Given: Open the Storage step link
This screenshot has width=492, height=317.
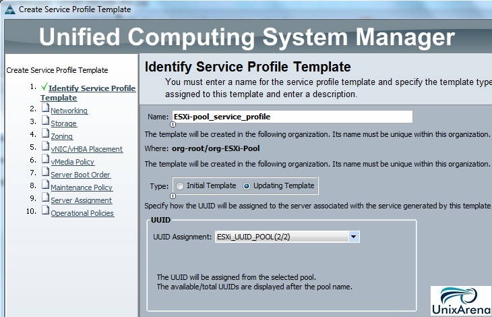Looking at the screenshot, I should click(64, 123).
